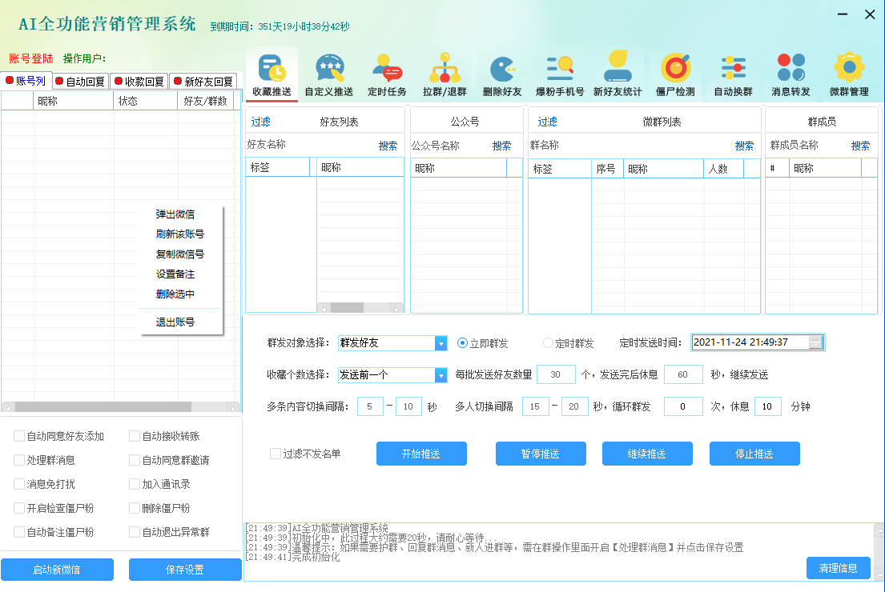Open the 微群管理 gear icon
This screenshot has height=592, width=885.
(849, 75)
